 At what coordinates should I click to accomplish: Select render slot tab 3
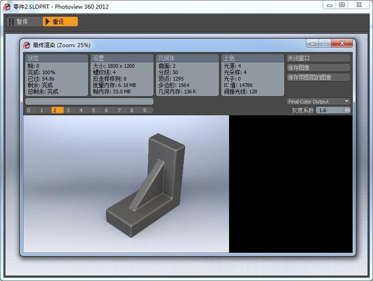(67, 111)
